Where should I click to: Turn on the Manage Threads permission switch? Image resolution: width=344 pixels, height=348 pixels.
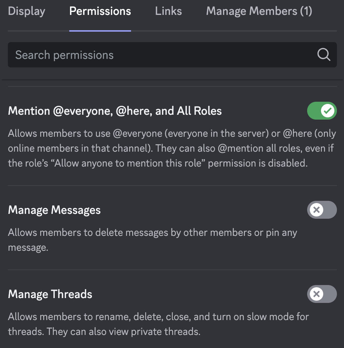(322, 294)
